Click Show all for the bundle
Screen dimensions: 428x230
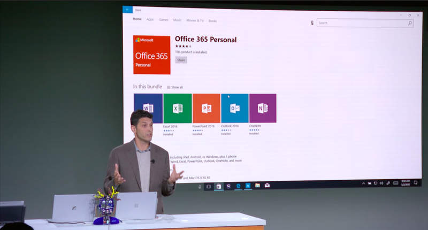pyautogui.click(x=175, y=87)
